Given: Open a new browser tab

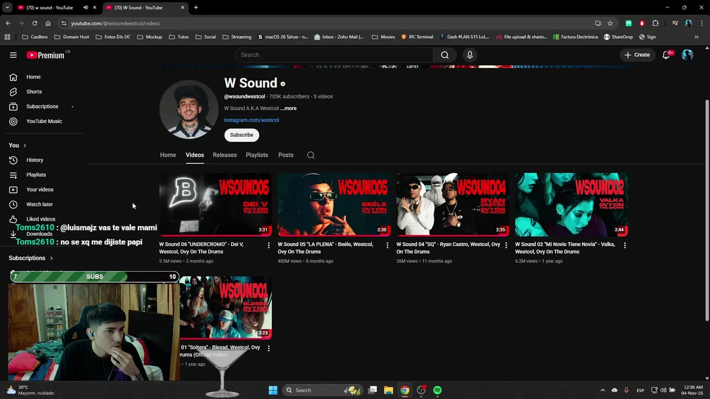Looking at the screenshot, I should click(x=196, y=8).
